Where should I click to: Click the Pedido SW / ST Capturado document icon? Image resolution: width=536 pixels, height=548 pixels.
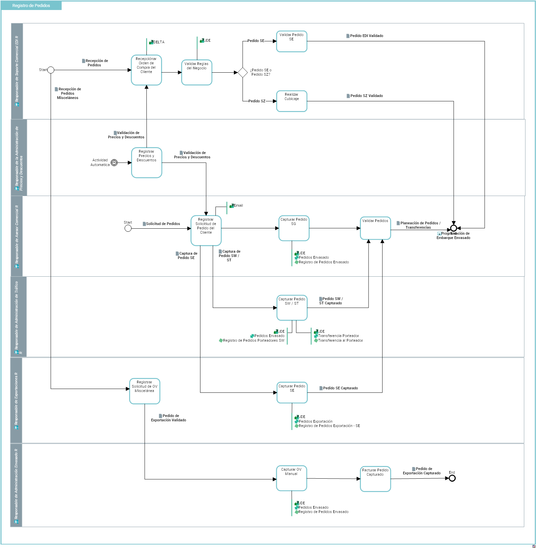click(321, 299)
